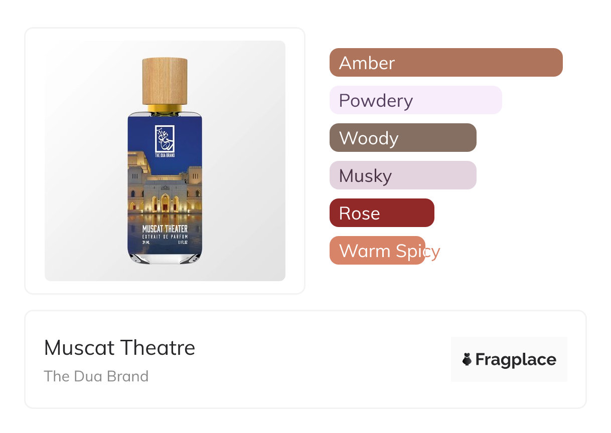The width and height of the screenshot is (611, 433).
Task: Choose the Musky accord bar
Action: coord(403,175)
